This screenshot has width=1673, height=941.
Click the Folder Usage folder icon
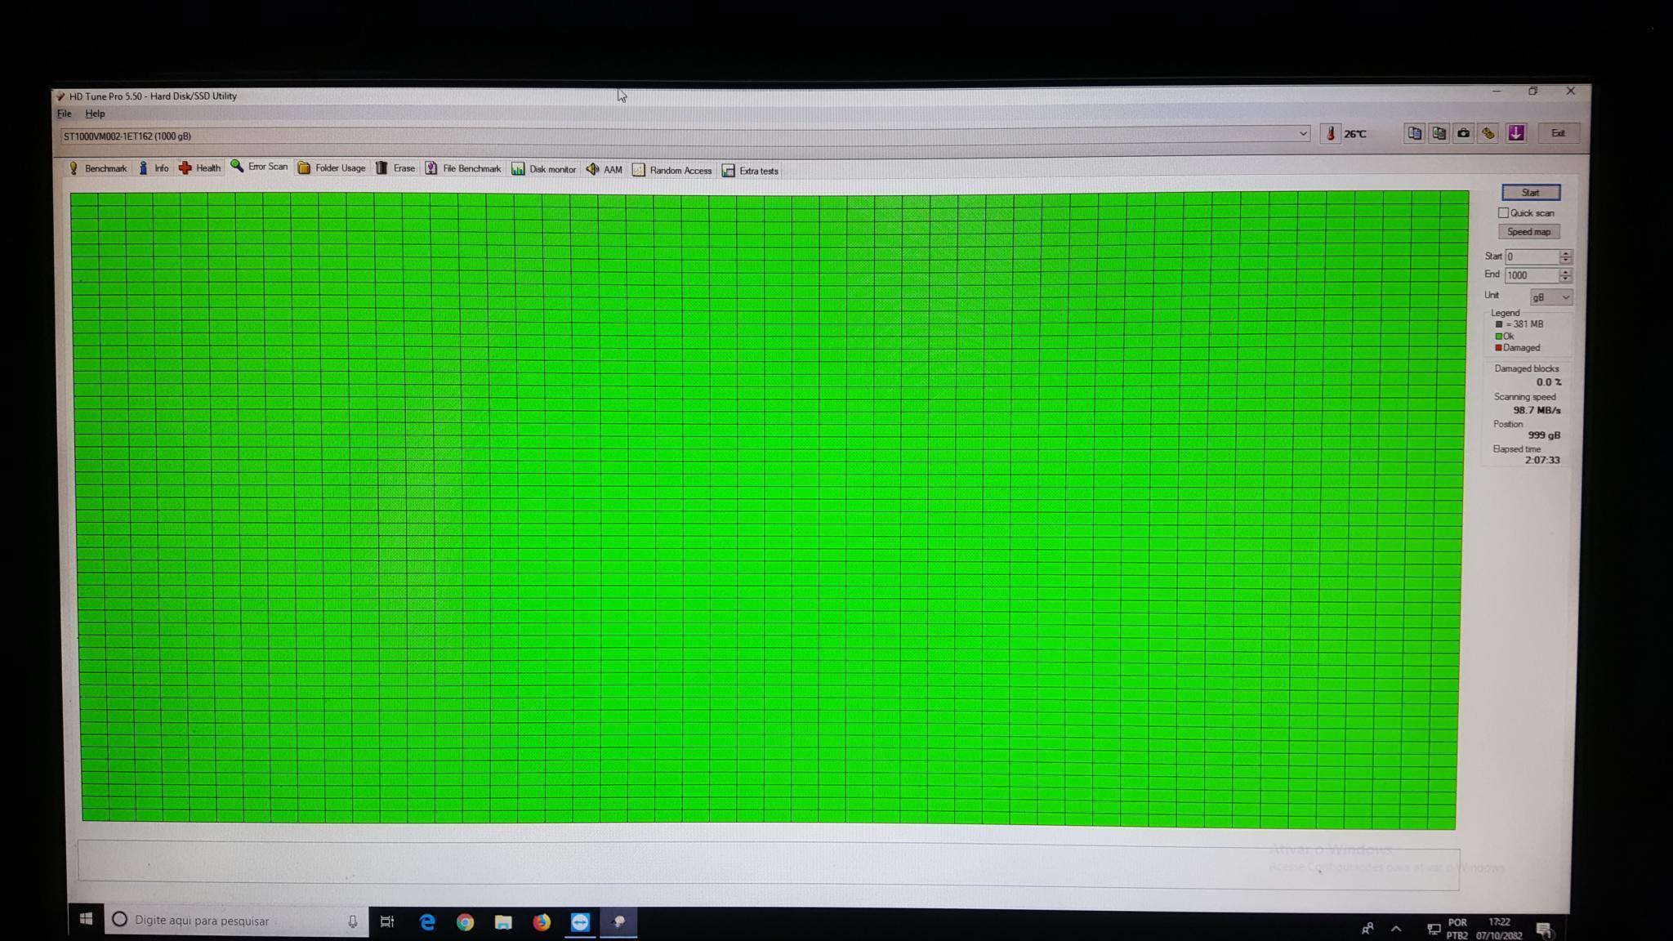(304, 167)
